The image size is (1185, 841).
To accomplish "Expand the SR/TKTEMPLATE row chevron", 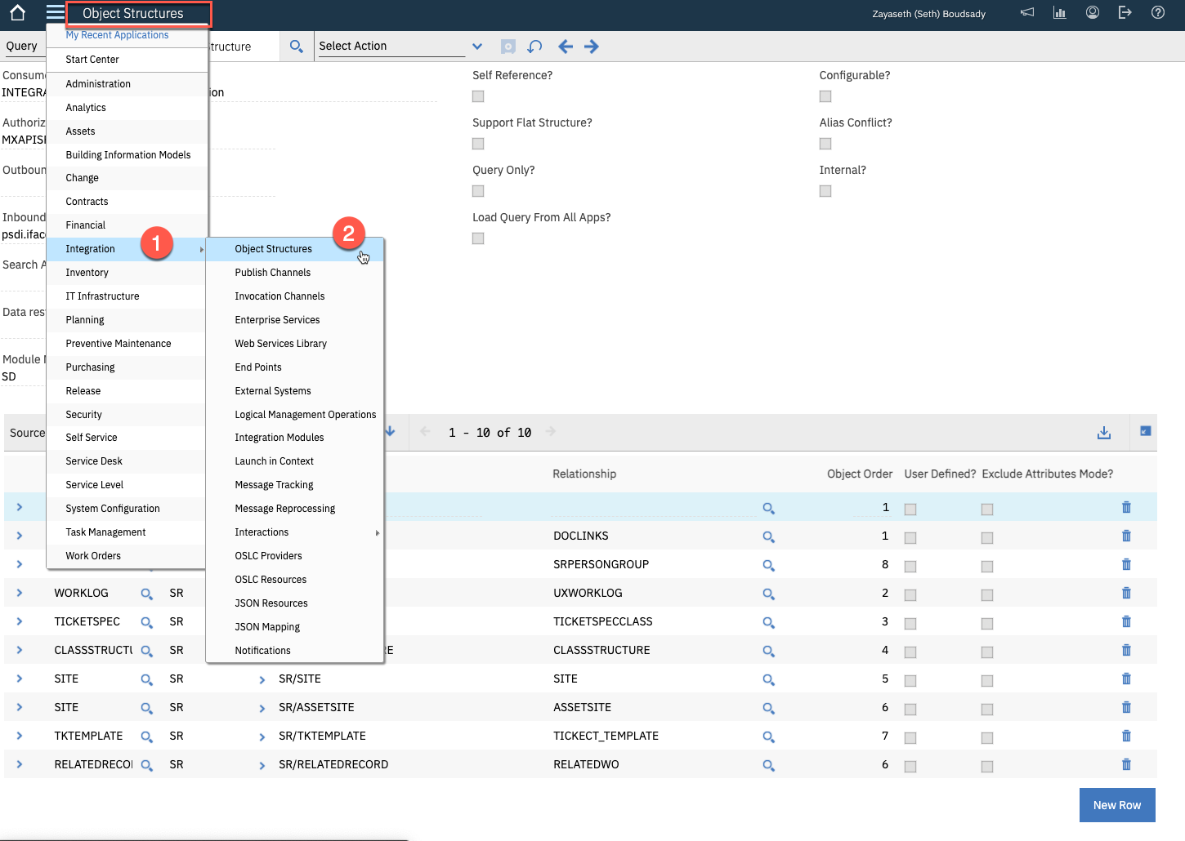I will point(262,736).
